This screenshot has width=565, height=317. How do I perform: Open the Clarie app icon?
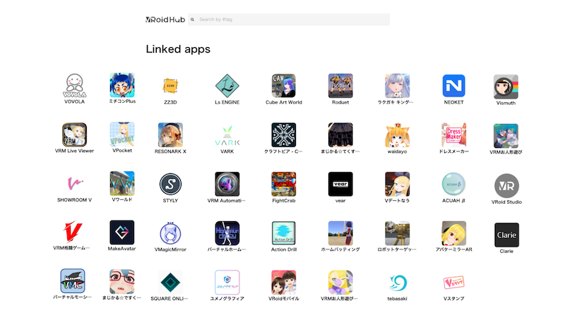point(506,235)
